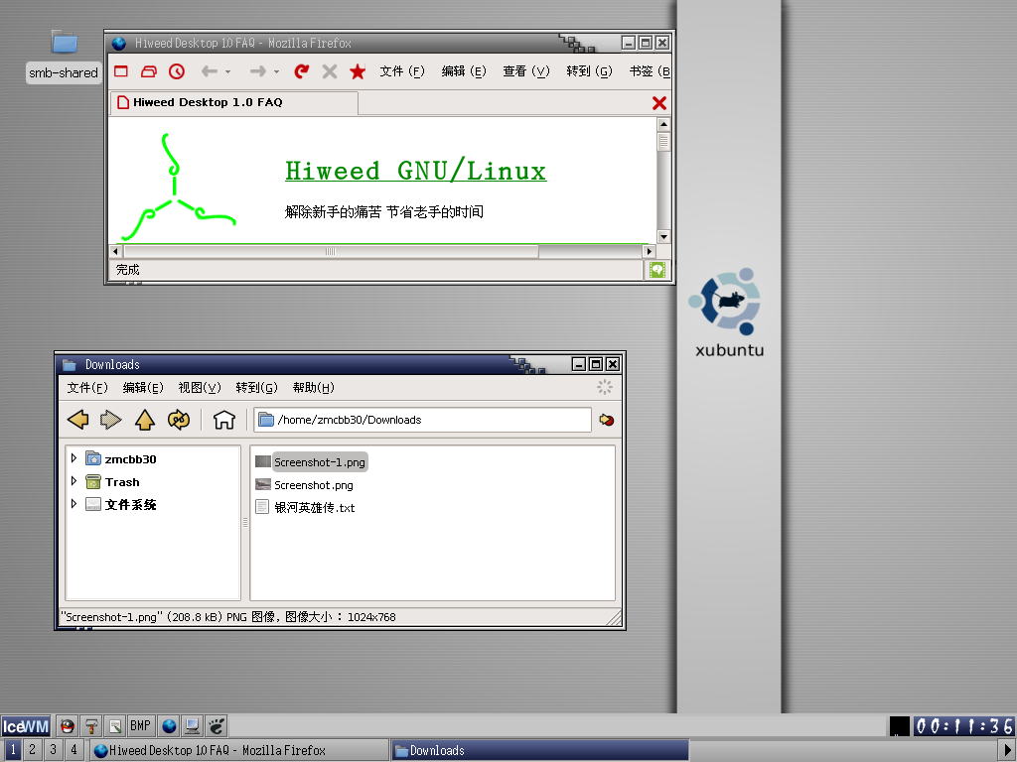Viewport: 1017px width, 762px height.
Task: Select 文件系统 in side tree
Action: pyautogui.click(x=130, y=505)
